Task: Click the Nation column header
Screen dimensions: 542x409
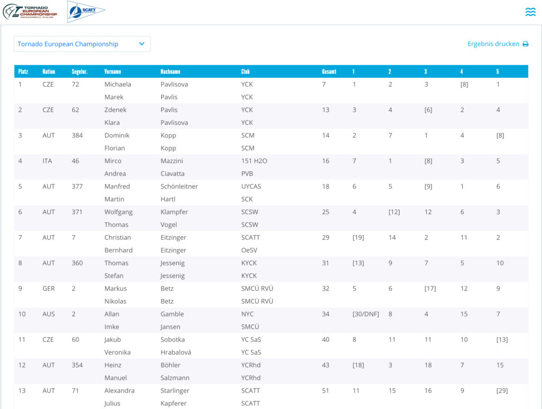Action: tap(49, 71)
